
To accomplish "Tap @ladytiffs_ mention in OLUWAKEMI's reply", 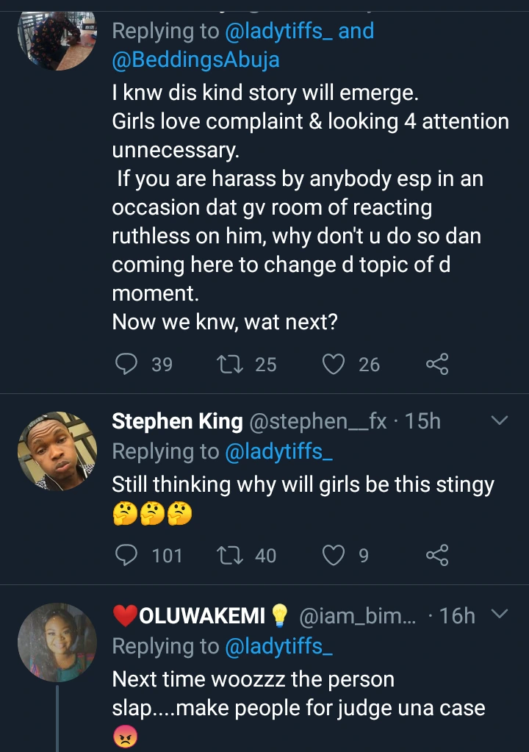I will (x=279, y=645).
